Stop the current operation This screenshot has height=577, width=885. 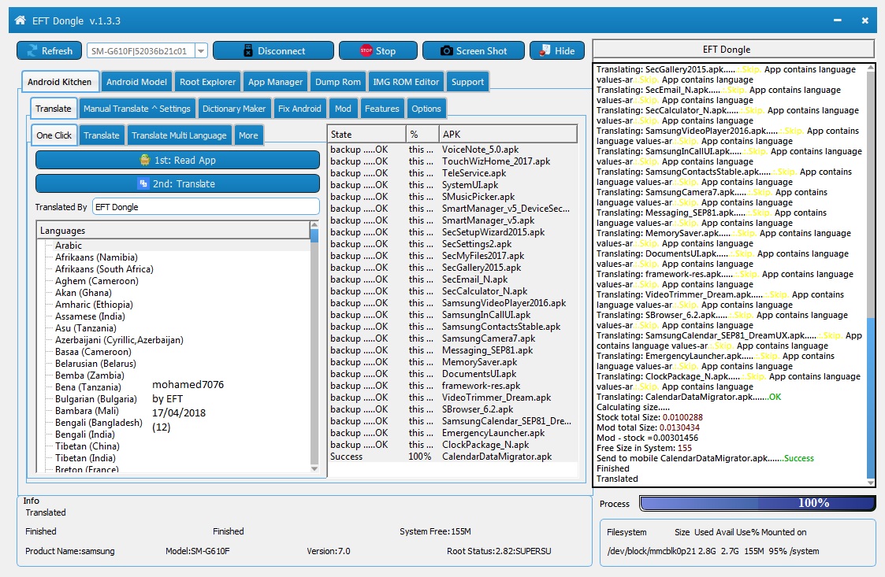point(377,50)
